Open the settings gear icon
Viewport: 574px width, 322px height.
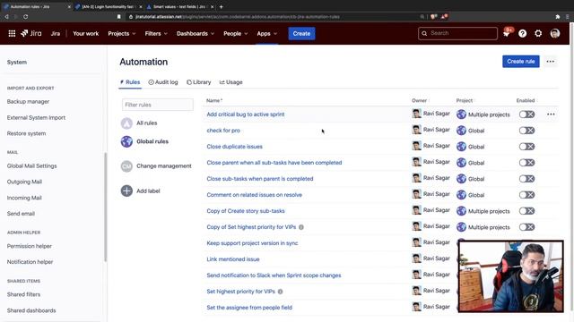coord(538,34)
